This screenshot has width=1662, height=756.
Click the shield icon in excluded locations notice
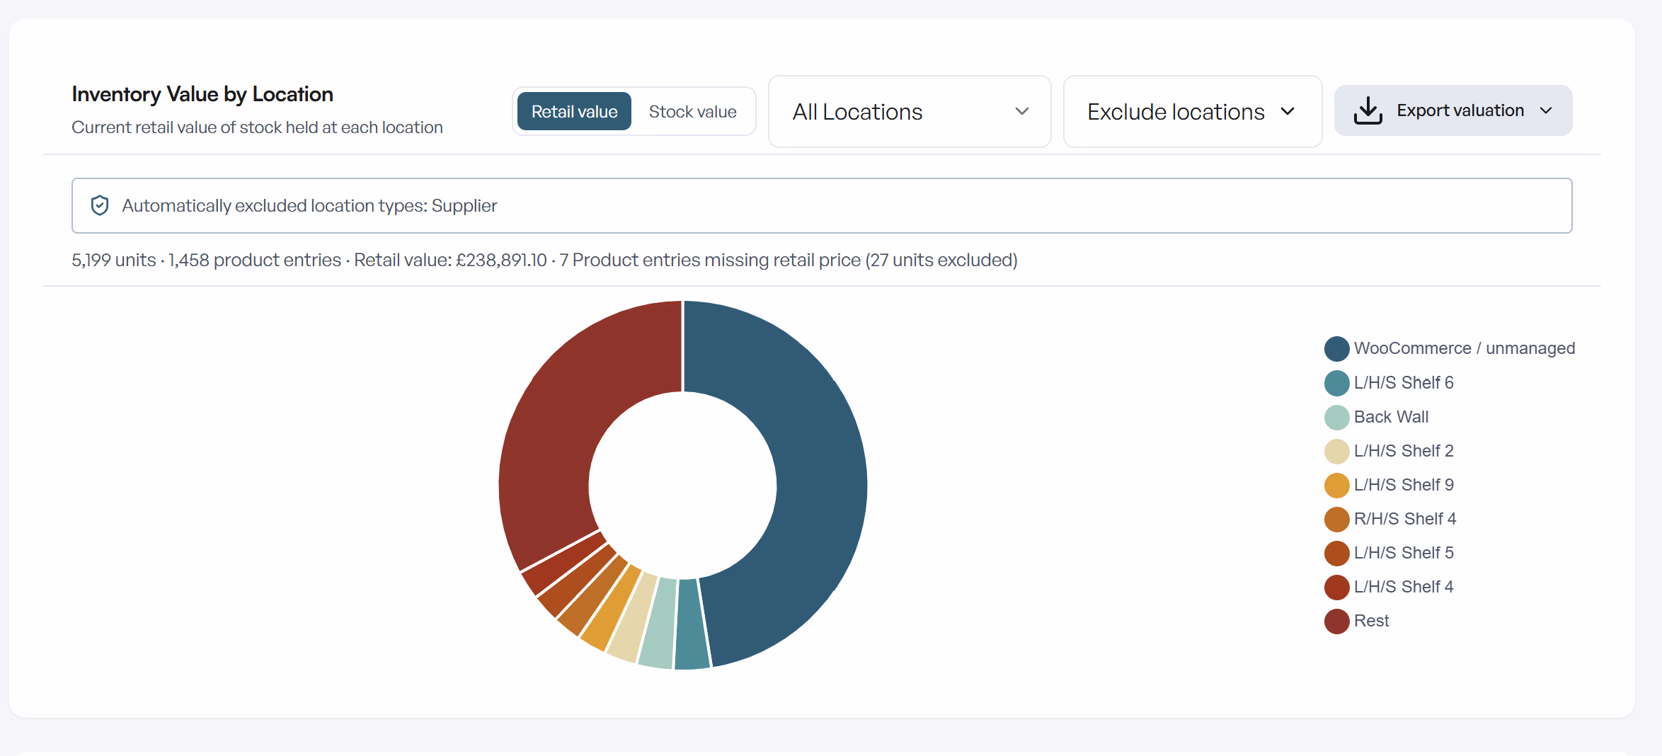[100, 205]
